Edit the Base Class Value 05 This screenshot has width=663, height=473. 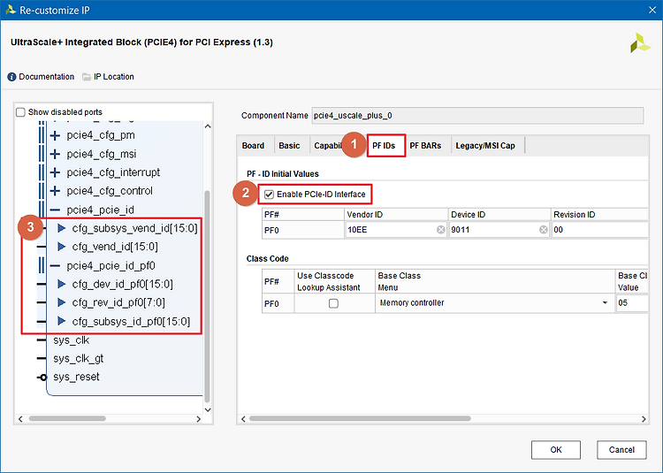(x=632, y=303)
